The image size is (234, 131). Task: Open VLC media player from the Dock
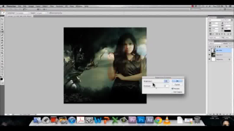[167, 120]
